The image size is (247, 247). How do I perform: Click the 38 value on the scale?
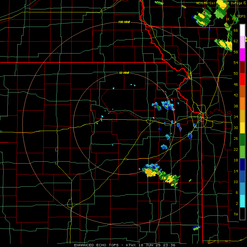tap(236, 106)
